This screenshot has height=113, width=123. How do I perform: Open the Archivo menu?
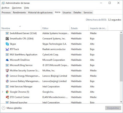tap(6, 8)
